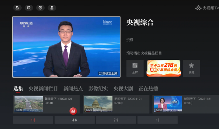This screenshot has height=129, width=219.
Task: Click the 朝闻天下 (20231121 07:00) title text
Action: pos(128,101)
